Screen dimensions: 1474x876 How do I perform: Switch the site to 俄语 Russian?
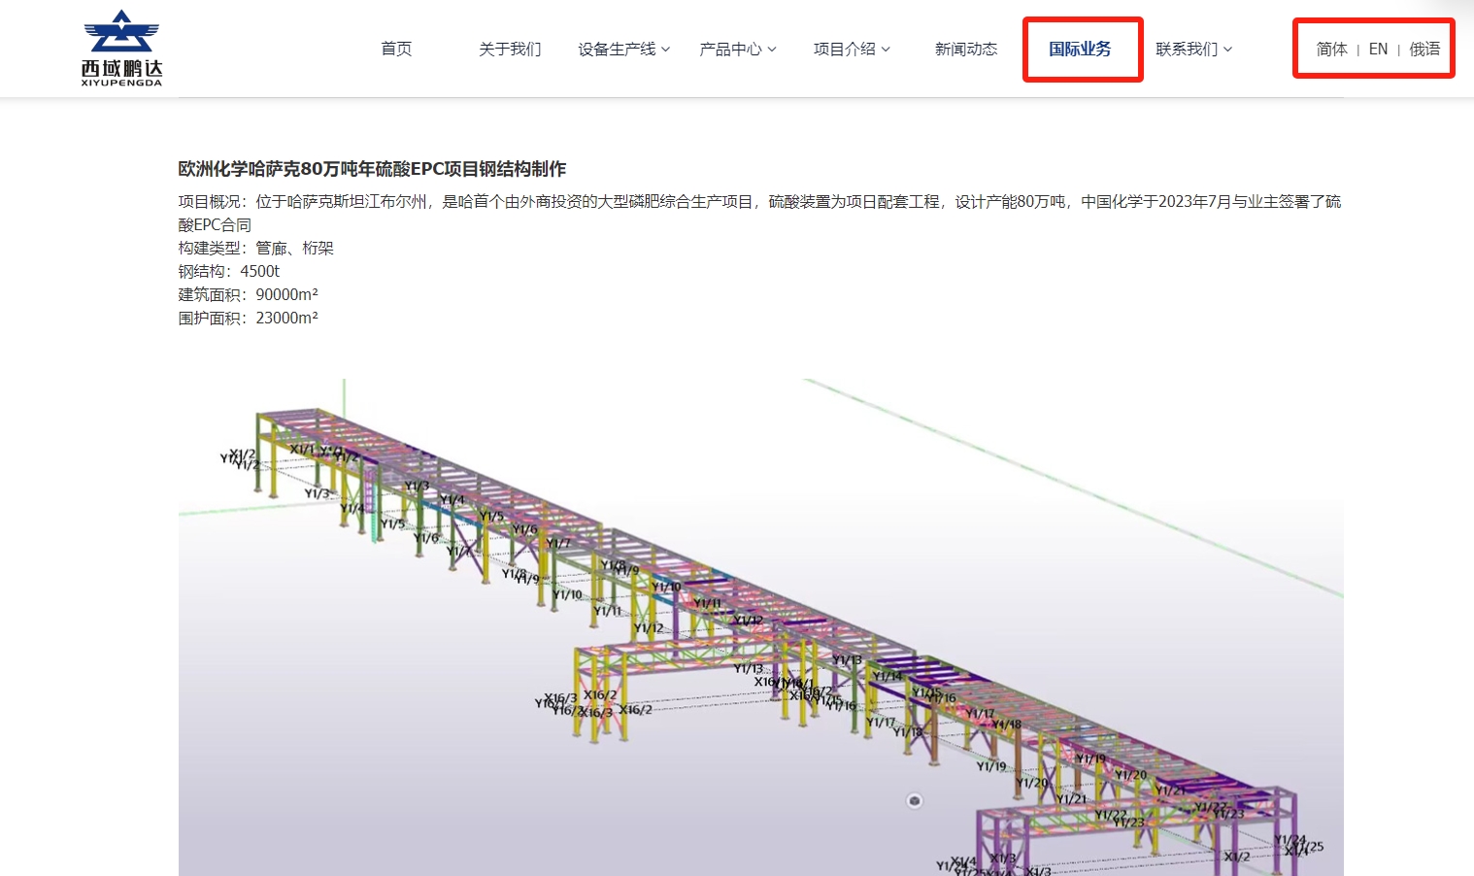tap(1425, 48)
